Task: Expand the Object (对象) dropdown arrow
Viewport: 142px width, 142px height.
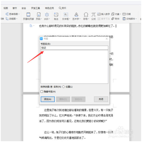Action: coord(120,14)
